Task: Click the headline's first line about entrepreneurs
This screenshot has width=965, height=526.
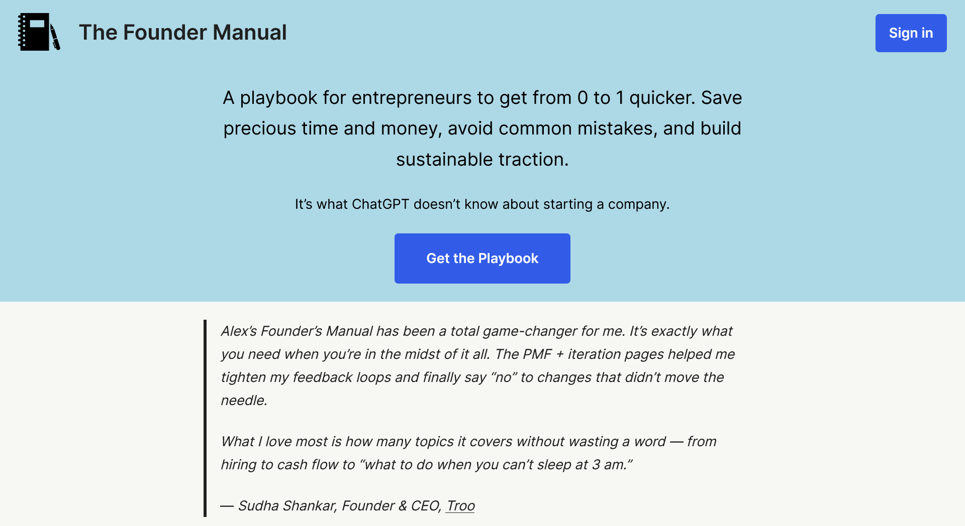Action: coord(482,98)
